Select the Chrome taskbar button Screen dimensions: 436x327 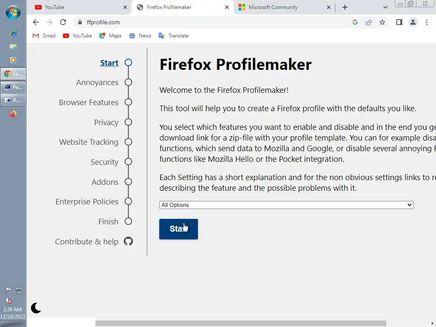click(13, 74)
